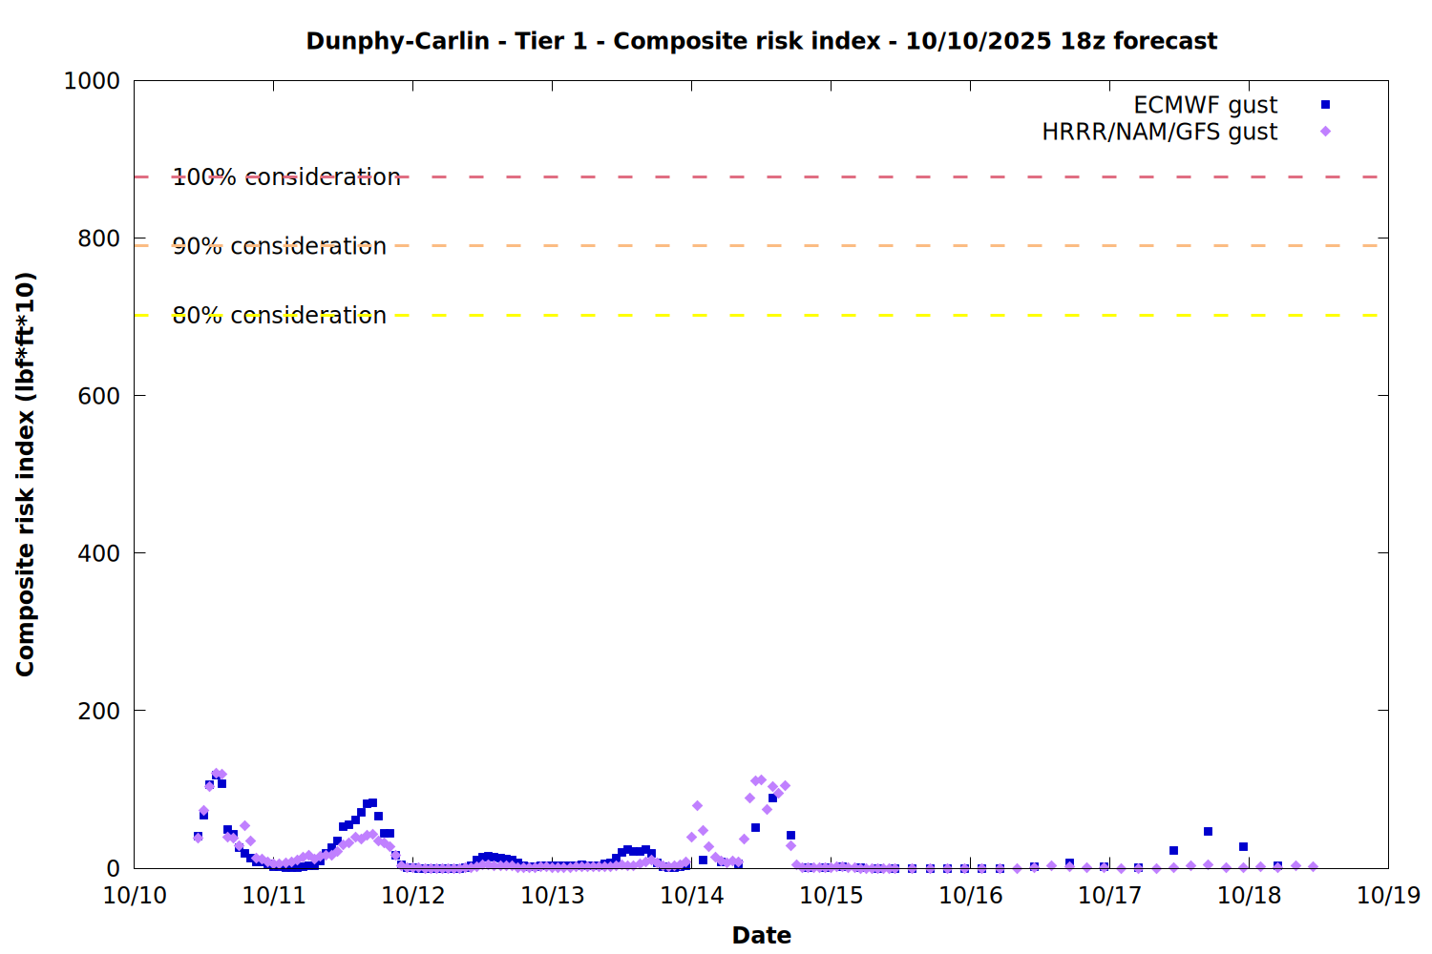Click the Composite risk index y-axis title

[x=26, y=474]
